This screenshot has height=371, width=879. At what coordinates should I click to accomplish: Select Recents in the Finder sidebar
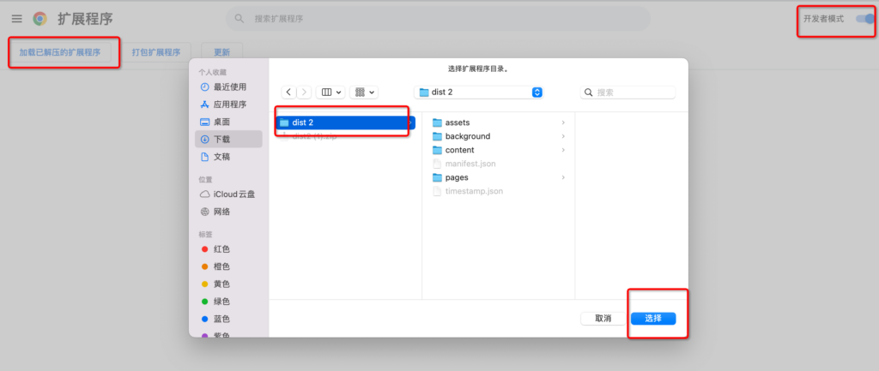tap(229, 87)
